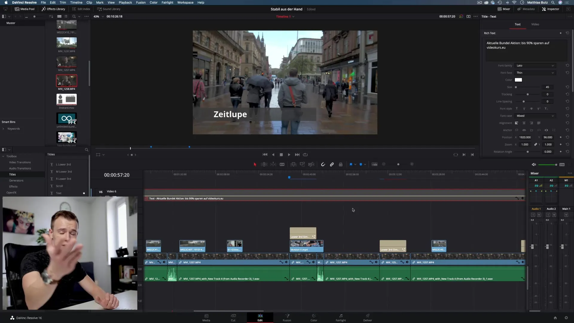Viewport: 574px width, 323px height.
Task: Open flag color dropdown arrow
Action: click(355, 164)
